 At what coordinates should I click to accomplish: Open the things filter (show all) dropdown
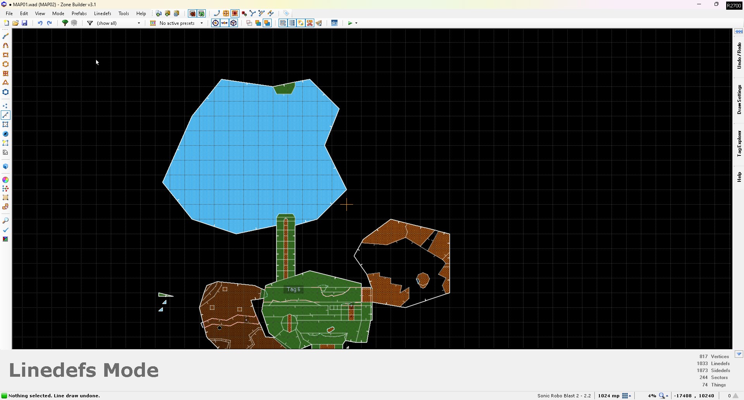[x=118, y=23]
